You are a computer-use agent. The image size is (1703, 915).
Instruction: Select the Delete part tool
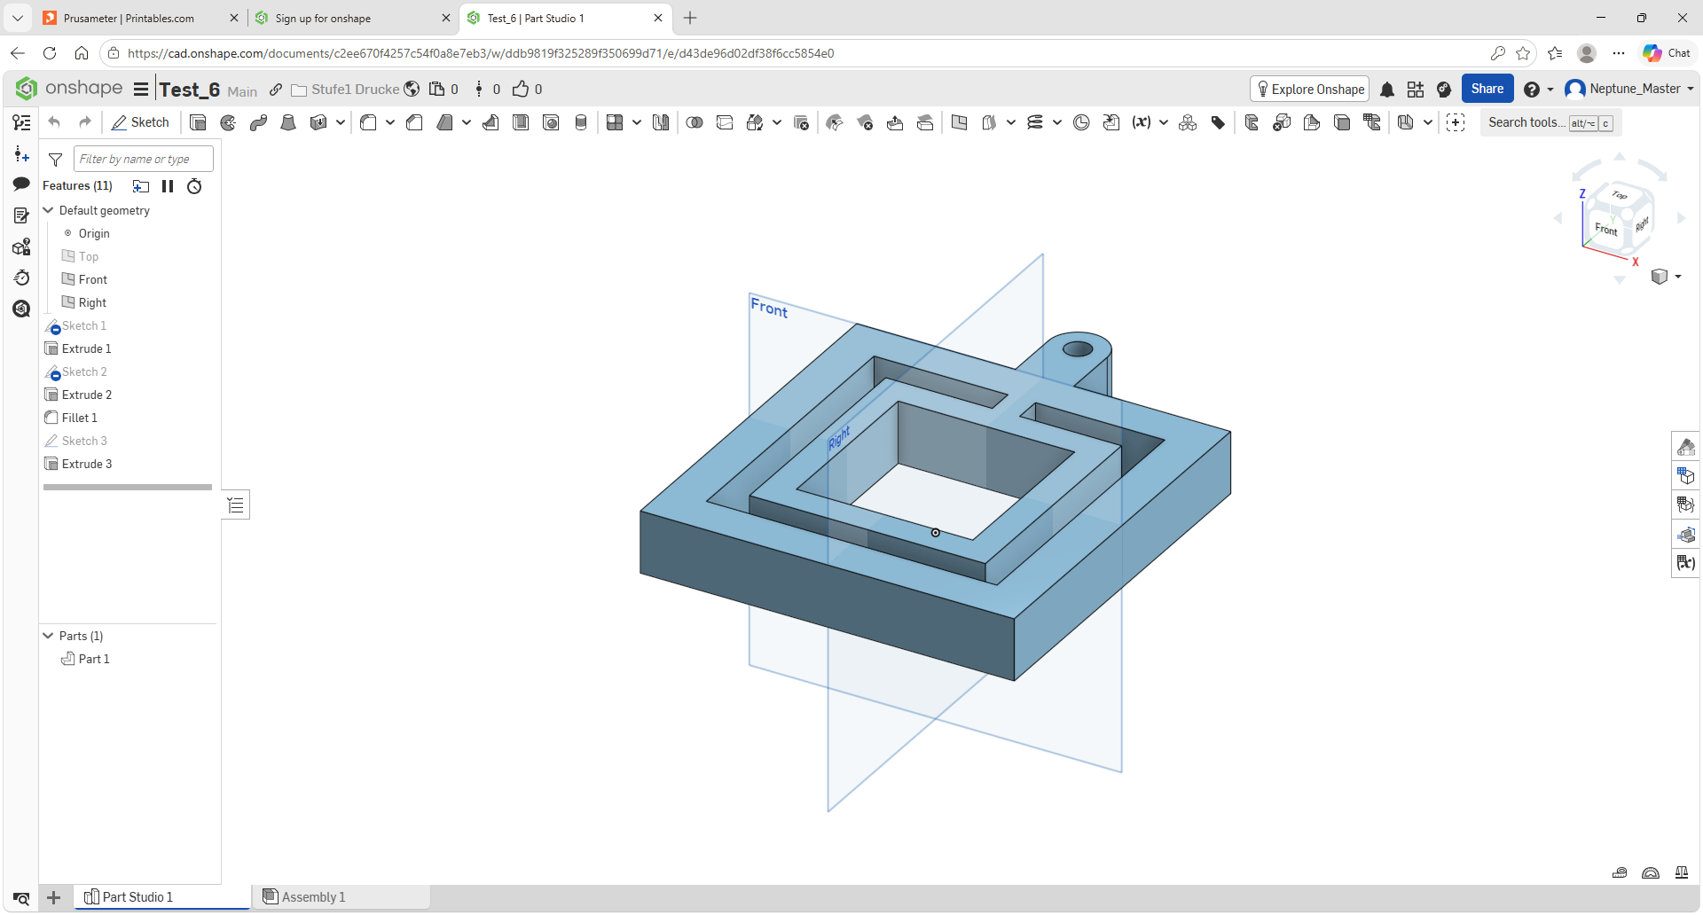click(x=801, y=122)
